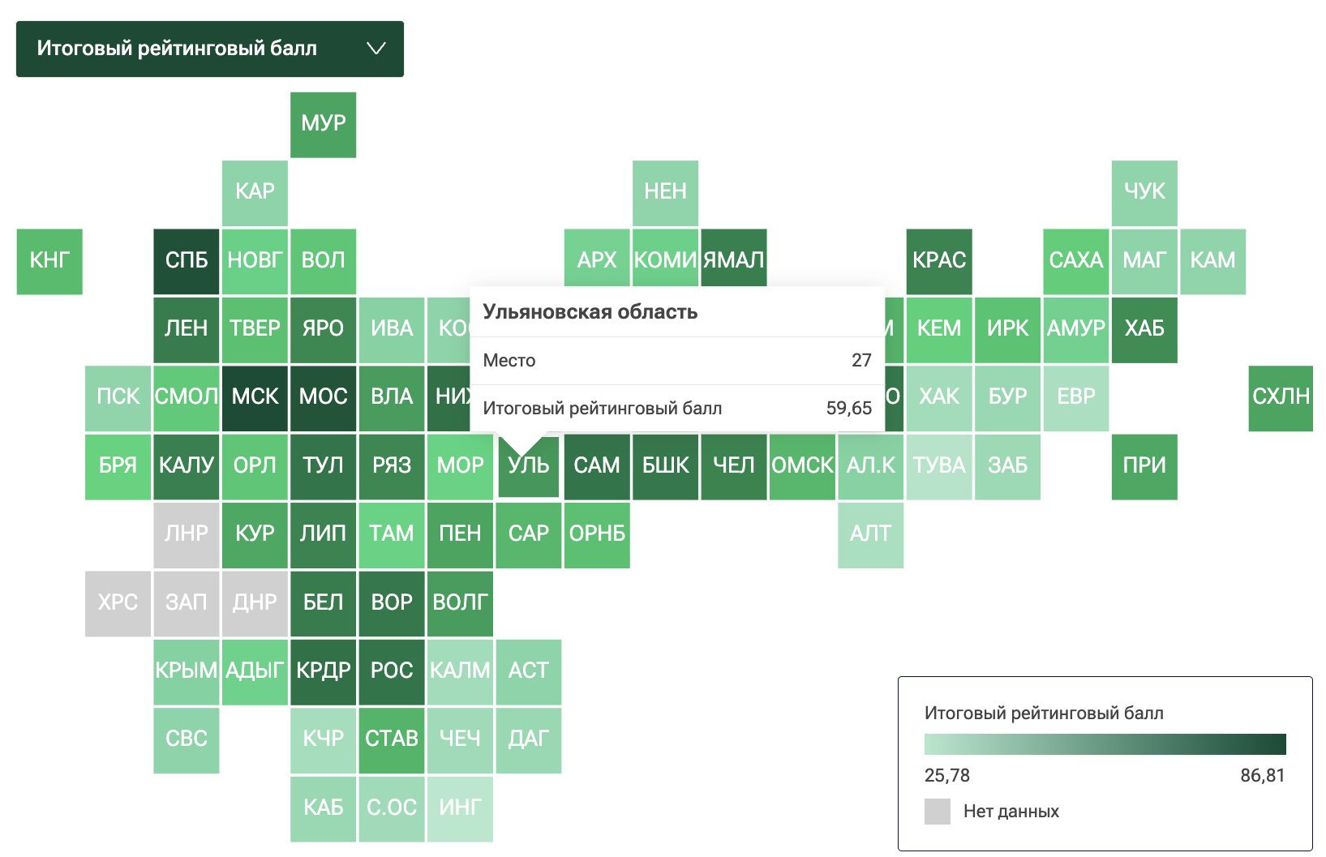Click the КРЫМ region tile
This screenshot has width=1326, height=857.
click(187, 671)
